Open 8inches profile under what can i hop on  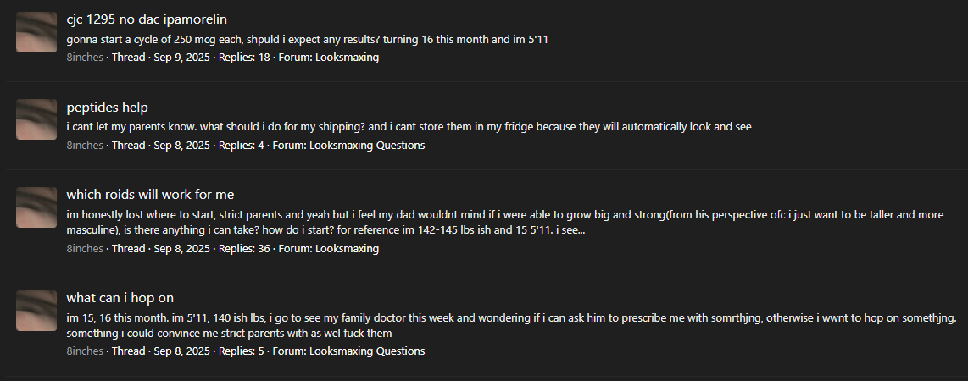click(x=85, y=351)
